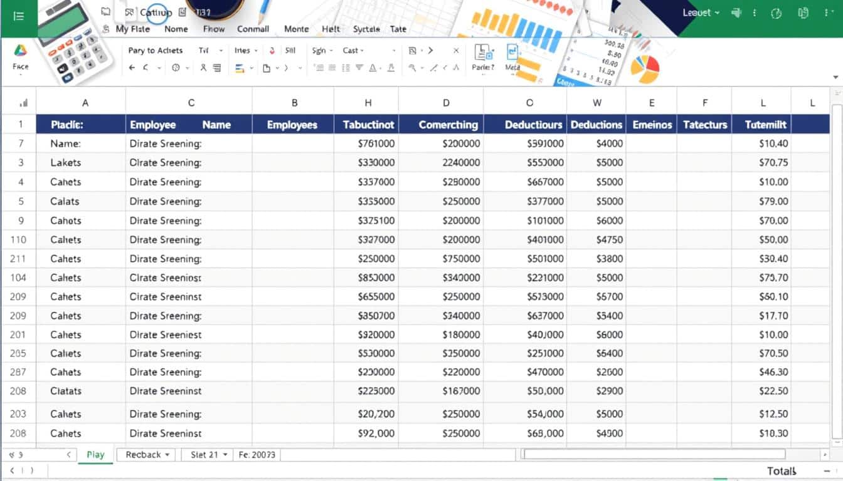Expand the Sign dropdown
843x481 pixels.
(323, 51)
